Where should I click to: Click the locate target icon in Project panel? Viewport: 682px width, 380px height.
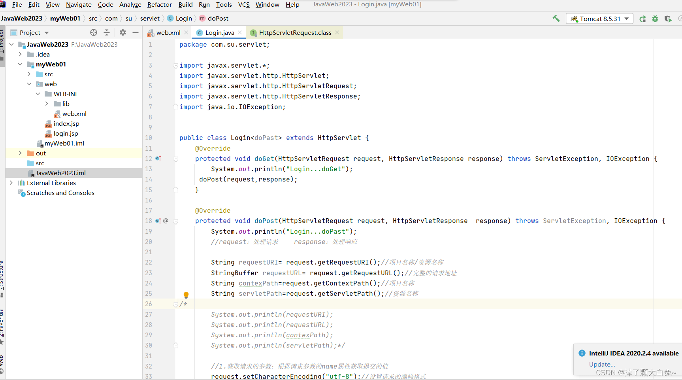[x=94, y=32]
